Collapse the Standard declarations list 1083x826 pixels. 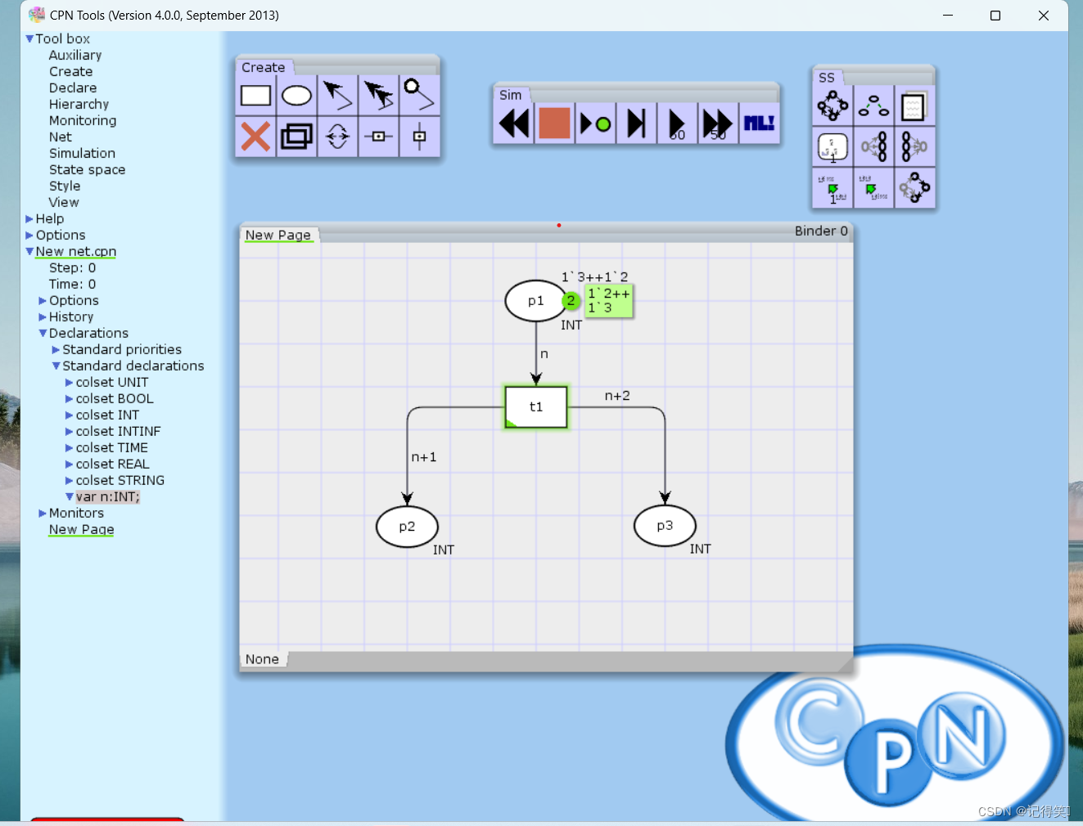coord(56,366)
